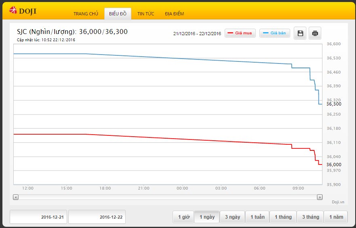Save the chart with the floppy disk icon
The image size is (356, 228).
[300, 33]
